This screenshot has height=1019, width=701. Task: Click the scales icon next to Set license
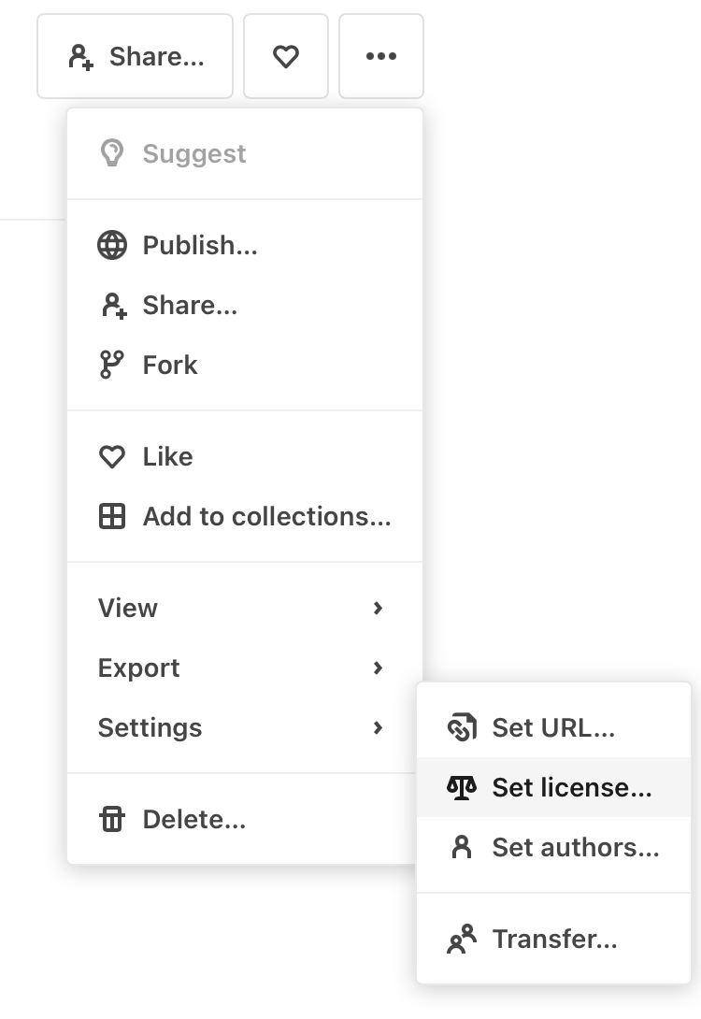pyautogui.click(x=462, y=787)
